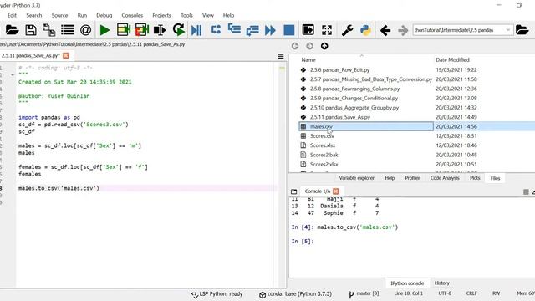The height and width of the screenshot is (301, 535).
Task: Select Scores2.bak in file list
Action: (324, 155)
